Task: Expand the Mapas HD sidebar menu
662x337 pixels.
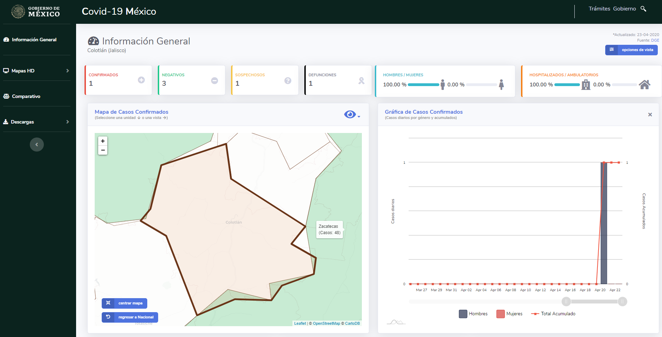Action: tap(36, 71)
